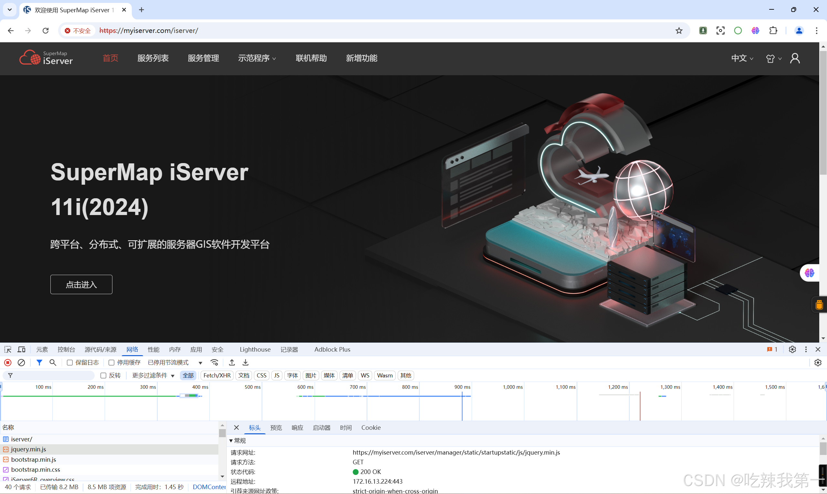The height and width of the screenshot is (494, 827).
Task: Select bootstrap.min.css in the request list
Action: [x=36, y=470]
